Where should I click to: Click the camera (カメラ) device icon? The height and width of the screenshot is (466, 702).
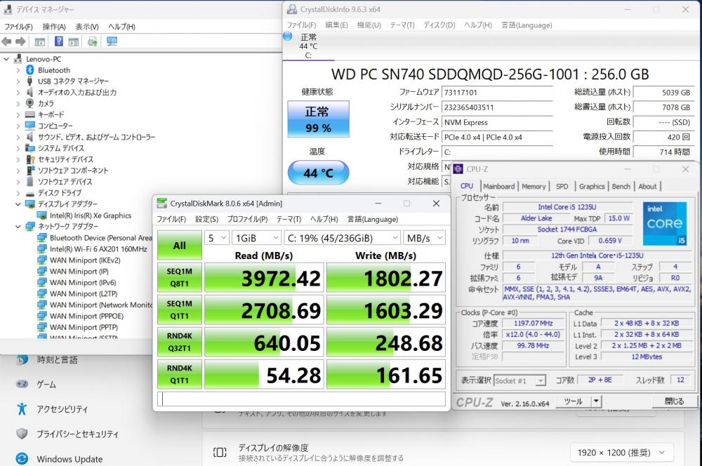pos(29,103)
